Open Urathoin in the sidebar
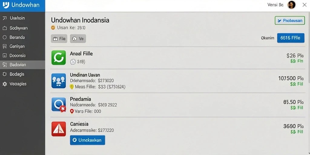 coord(22,18)
